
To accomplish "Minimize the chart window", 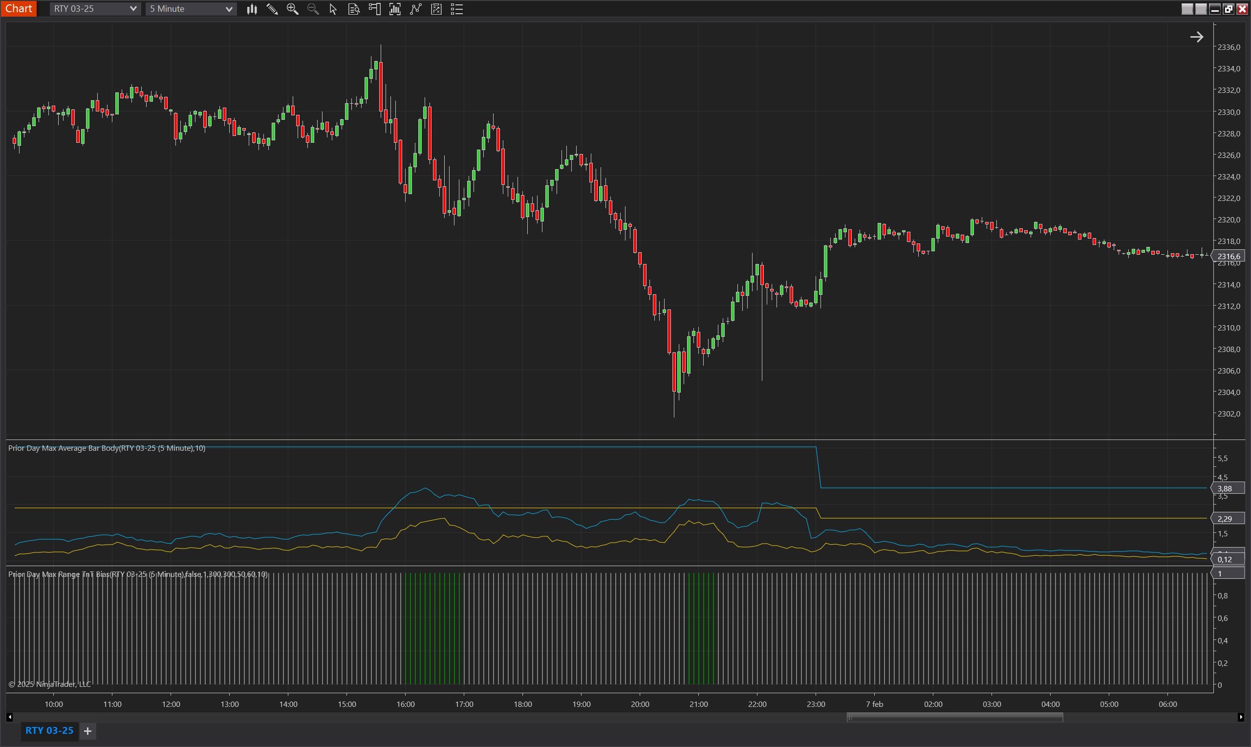I will pyautogui.click(x=1215, y=9).
